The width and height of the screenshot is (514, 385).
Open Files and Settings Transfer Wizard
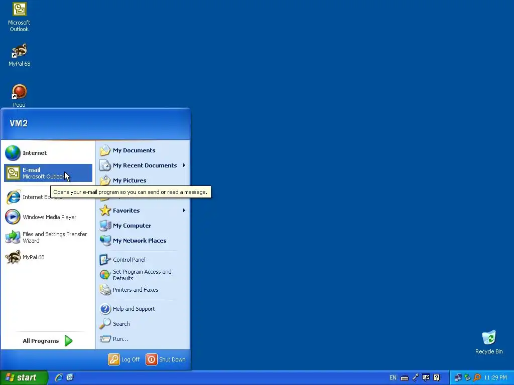48,237
